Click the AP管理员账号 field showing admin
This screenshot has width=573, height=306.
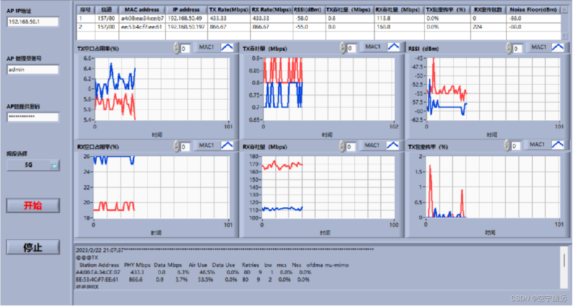[33, 70]
